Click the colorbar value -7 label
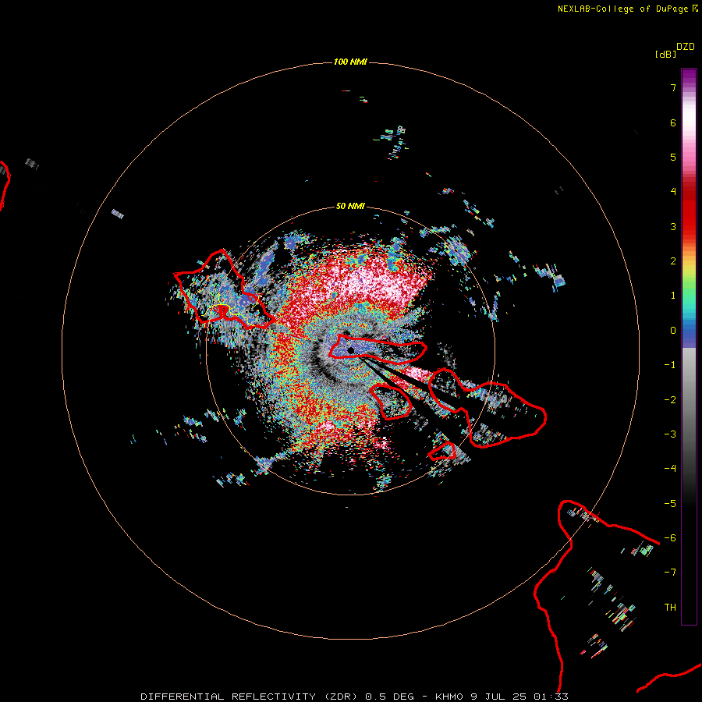This screenshot has width=702, height=702. [670, 573]
